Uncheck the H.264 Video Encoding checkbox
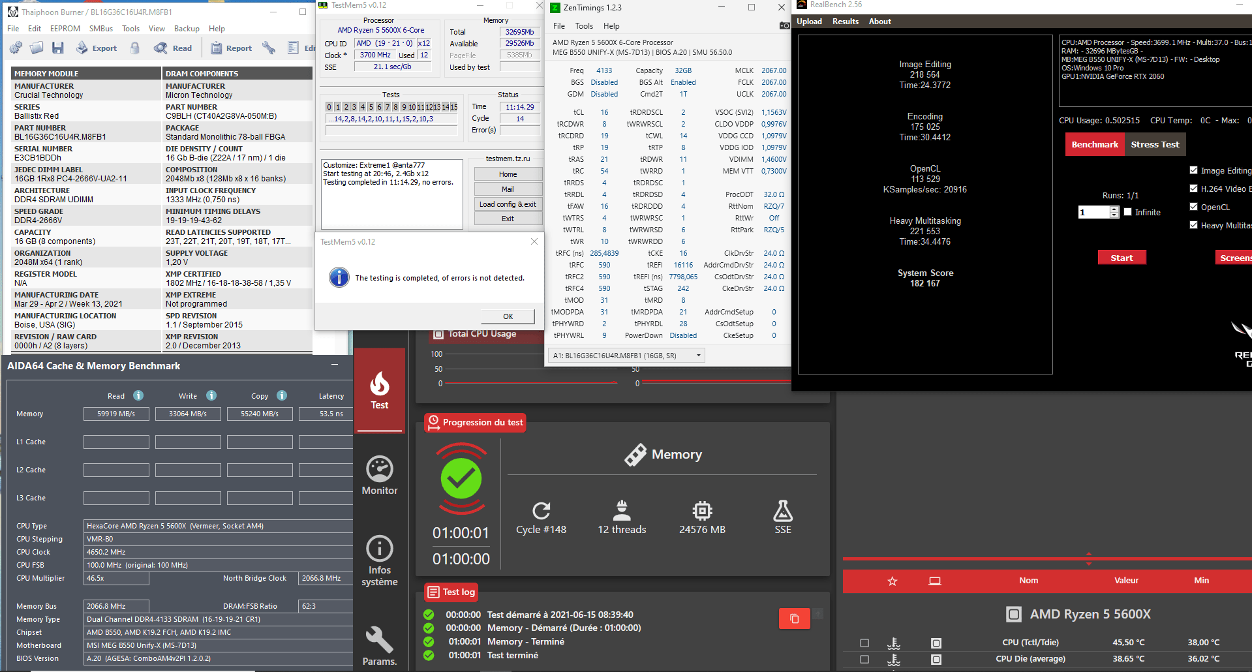 [x=1193, y=189]
